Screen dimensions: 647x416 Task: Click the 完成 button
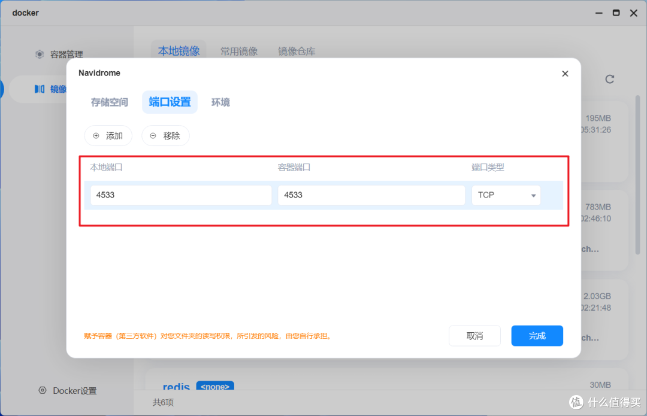(x=537, y=336)
